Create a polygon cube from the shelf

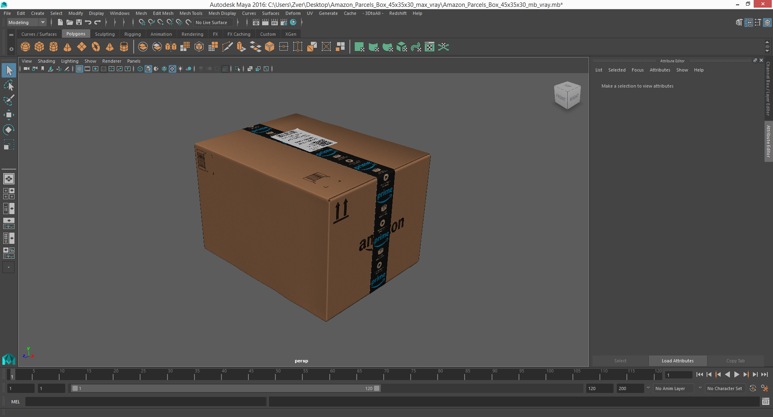pos(39,47)
